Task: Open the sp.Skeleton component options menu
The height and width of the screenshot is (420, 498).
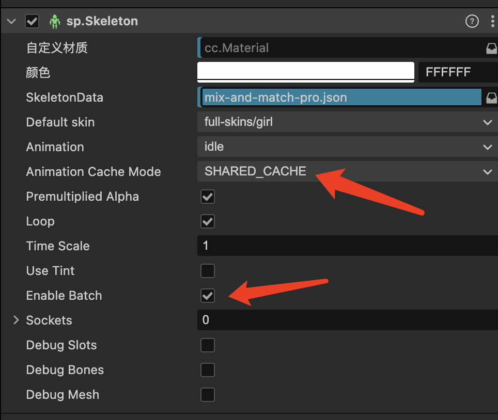Action: point(491,21)
